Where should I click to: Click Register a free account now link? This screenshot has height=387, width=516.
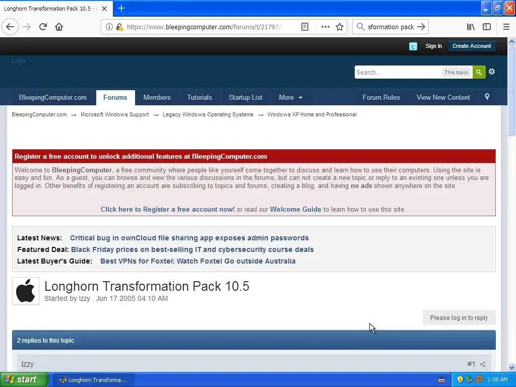point(167,209)
